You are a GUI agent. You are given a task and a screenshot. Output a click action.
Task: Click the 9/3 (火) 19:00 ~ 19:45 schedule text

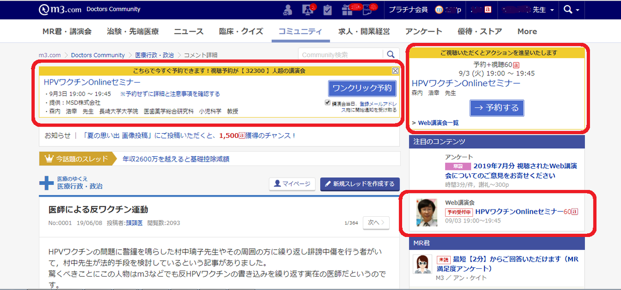coord(497,73)
